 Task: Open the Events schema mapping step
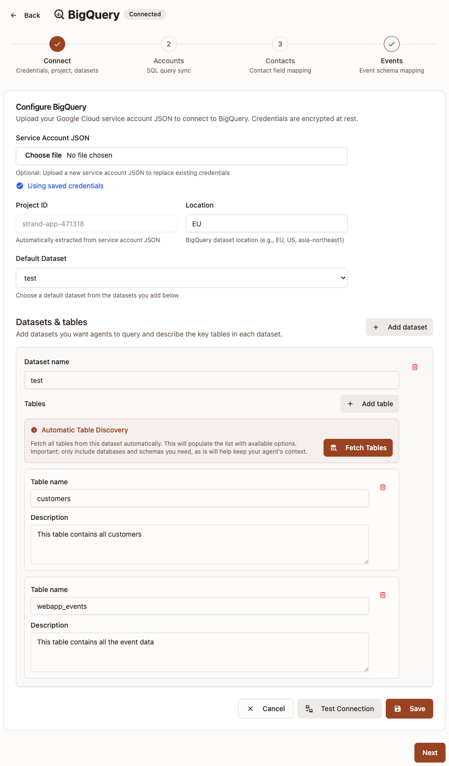pyautogui.click(x=391, y=44)
